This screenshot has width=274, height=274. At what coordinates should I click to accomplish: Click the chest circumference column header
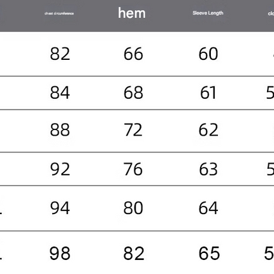pyautogui.click(x=59, y=13)
